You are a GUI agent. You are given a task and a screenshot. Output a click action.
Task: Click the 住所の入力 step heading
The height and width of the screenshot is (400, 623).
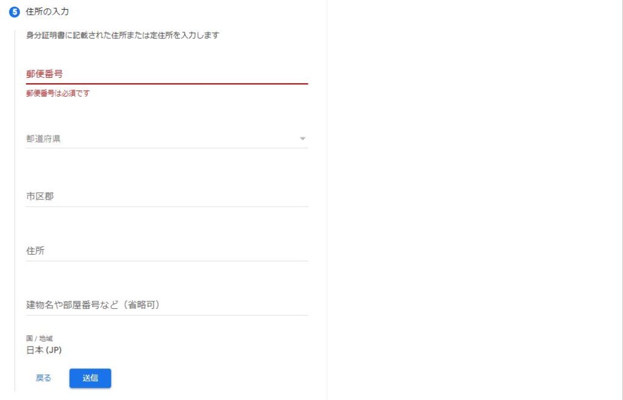point(47,12)
